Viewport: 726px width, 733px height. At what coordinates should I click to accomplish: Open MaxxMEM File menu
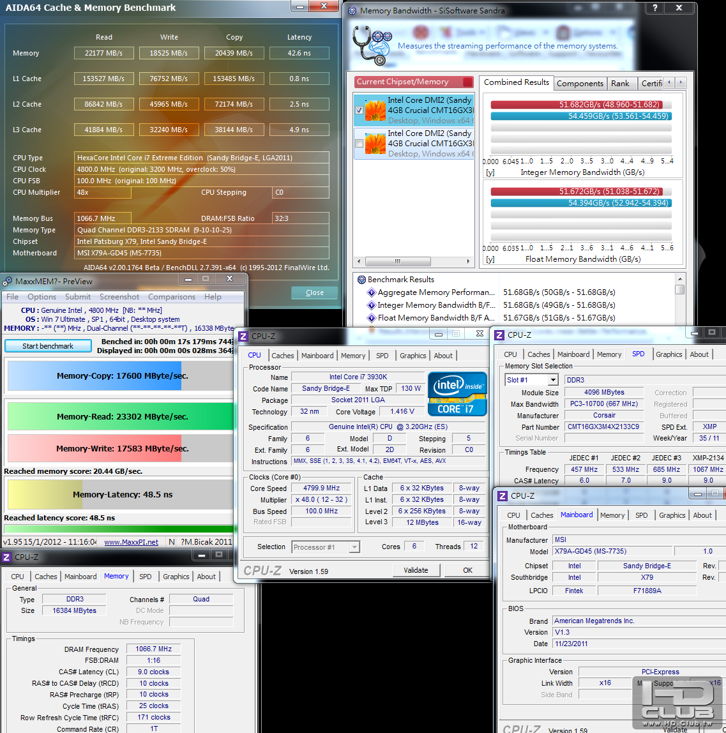13,297
